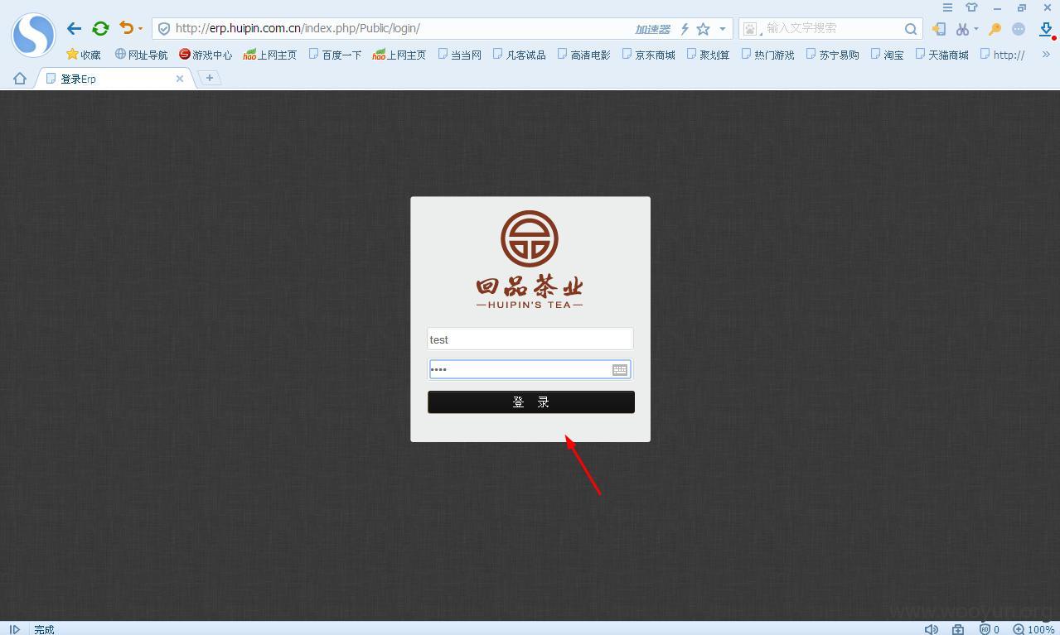Select the 登录Erp tab
The width and height of the screenshot is (1060, 635).
(x=114, y=79)
